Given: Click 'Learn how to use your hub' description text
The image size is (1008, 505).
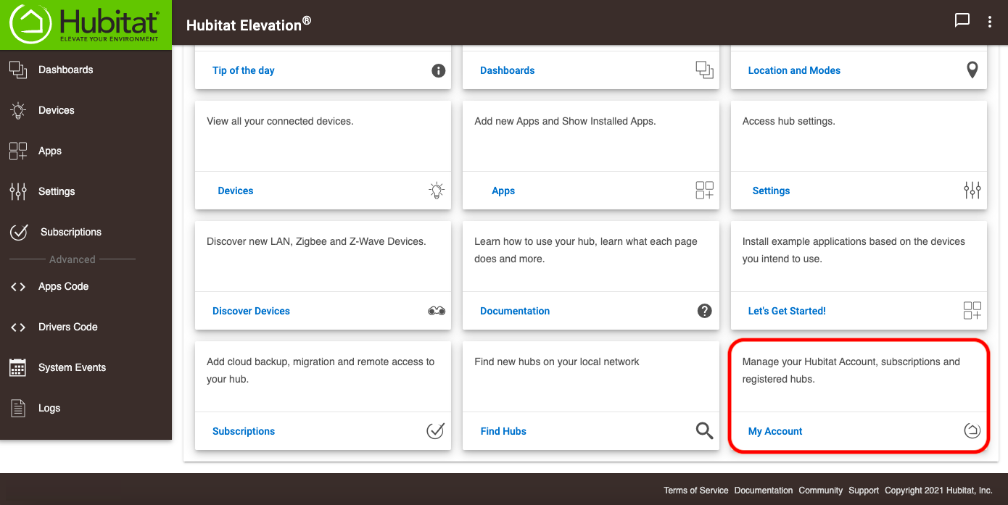Looking at the screenshot, I should tap(586, 250).
